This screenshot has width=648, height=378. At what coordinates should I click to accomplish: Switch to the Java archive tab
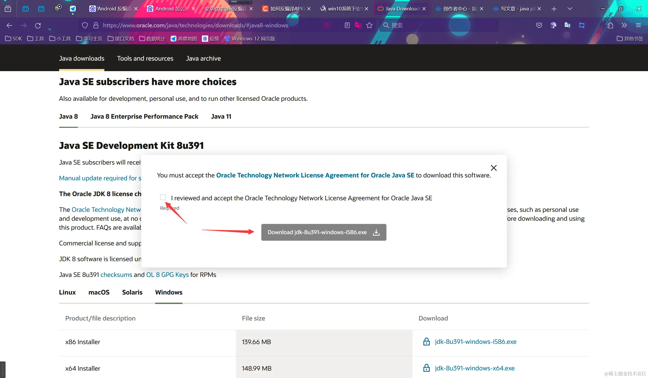(x=203, y=59)
